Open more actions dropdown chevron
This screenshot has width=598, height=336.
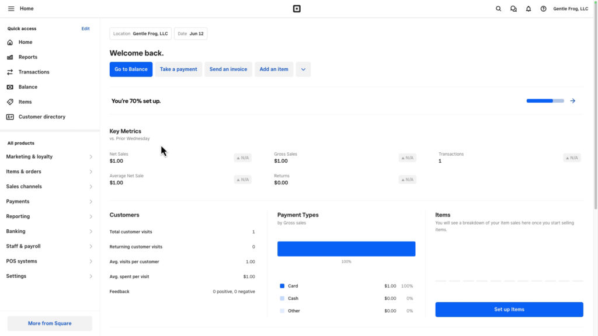303,69
